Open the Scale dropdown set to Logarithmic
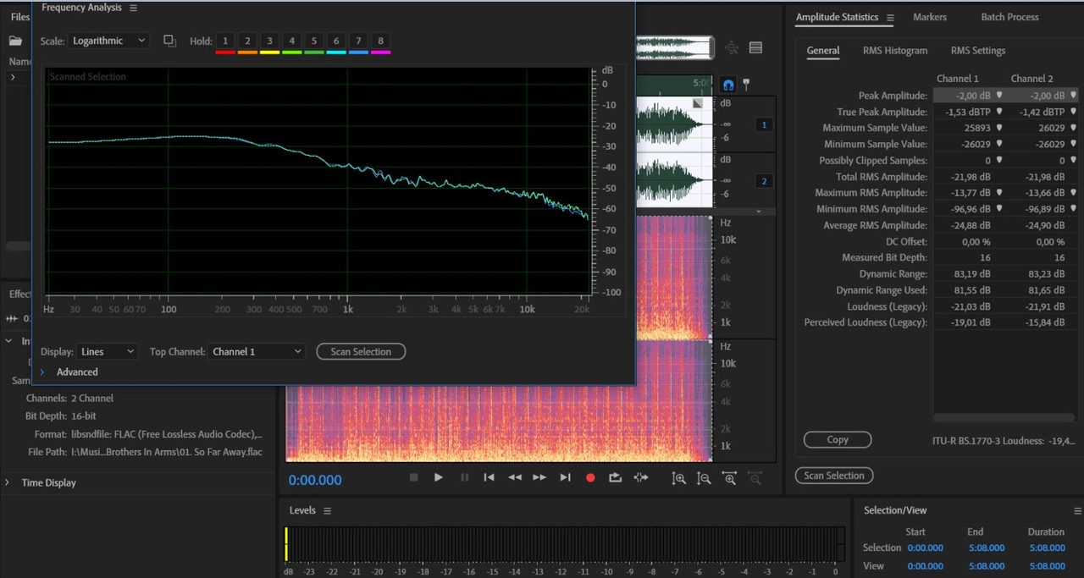This screenshot has width=1084, height=578. 109,41
